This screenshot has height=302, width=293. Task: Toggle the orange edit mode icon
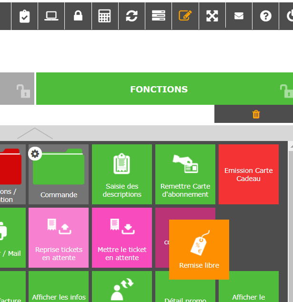coord(185,16)
